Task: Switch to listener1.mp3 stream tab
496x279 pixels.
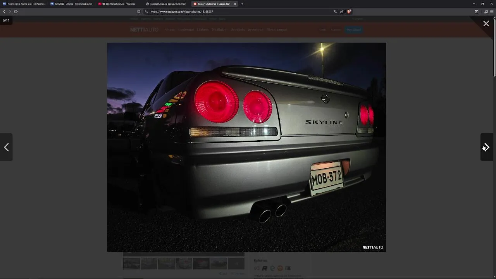Action: tap(167, 4)
